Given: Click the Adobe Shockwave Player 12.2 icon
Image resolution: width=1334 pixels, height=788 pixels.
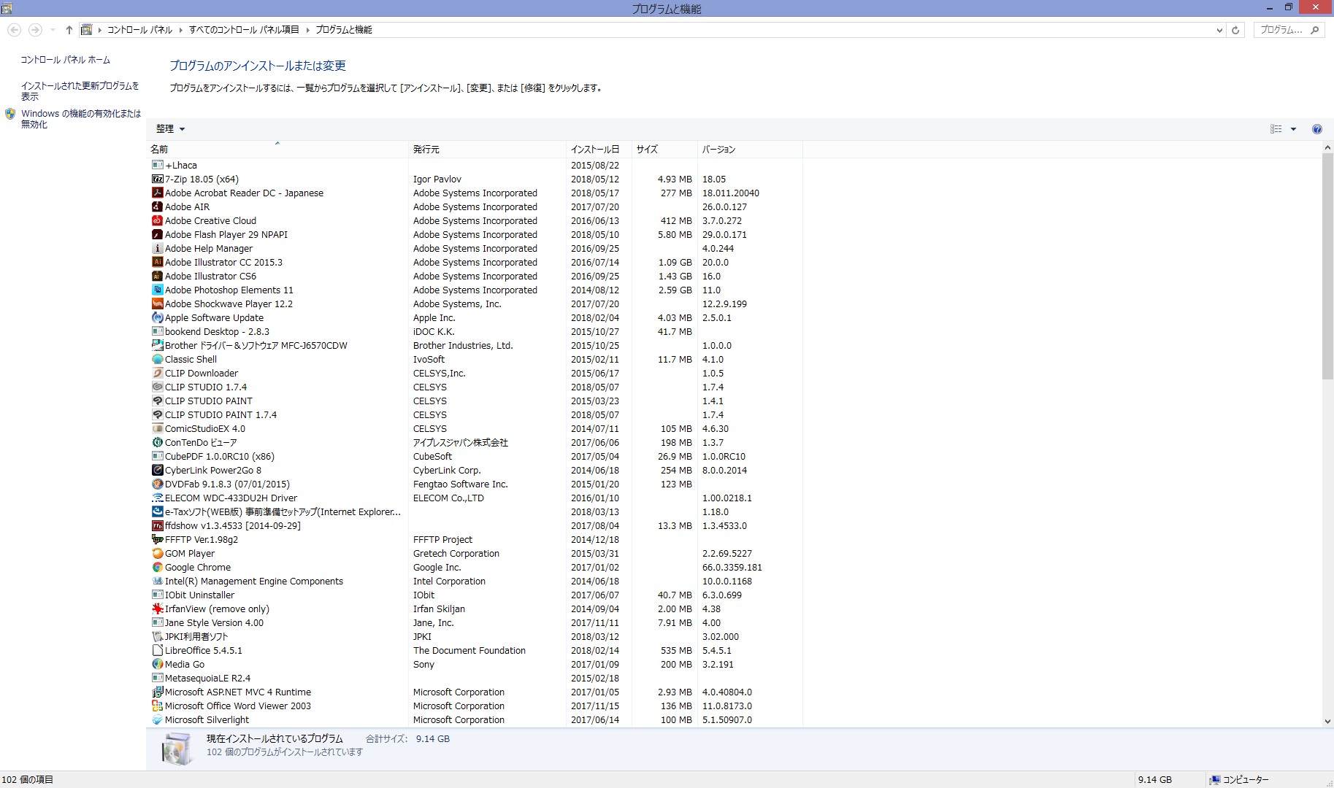Looking at the screenshot, I should point(157,304).
